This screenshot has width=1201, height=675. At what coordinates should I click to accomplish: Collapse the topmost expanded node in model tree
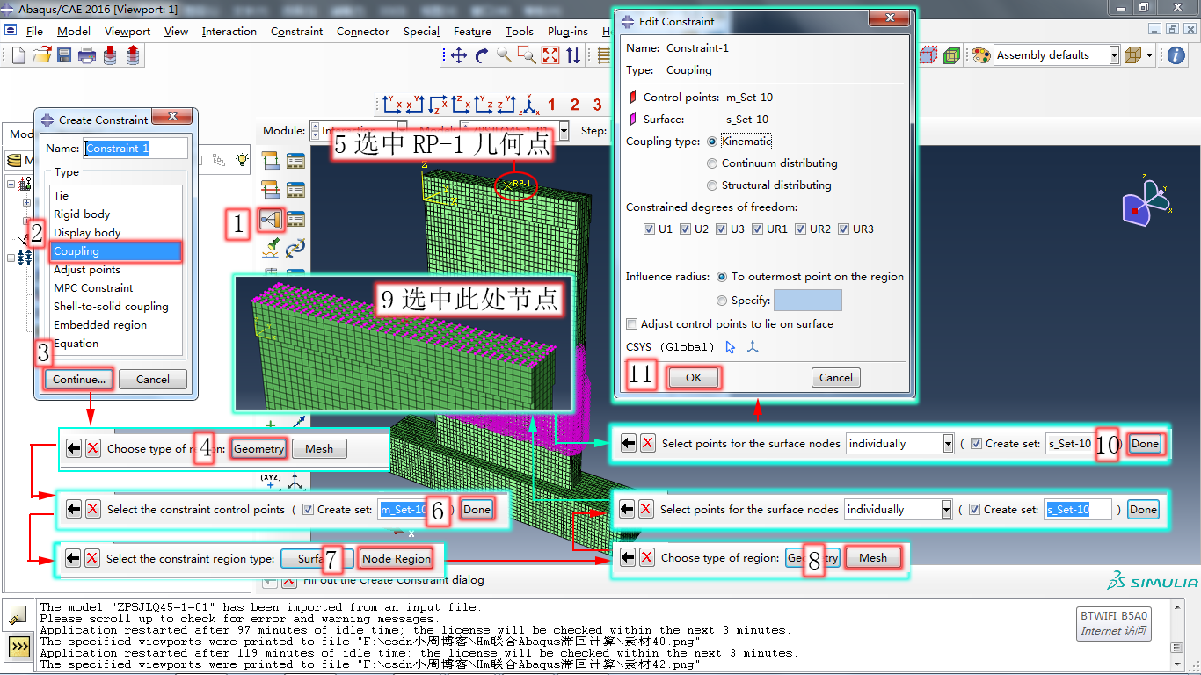[10, 184]
